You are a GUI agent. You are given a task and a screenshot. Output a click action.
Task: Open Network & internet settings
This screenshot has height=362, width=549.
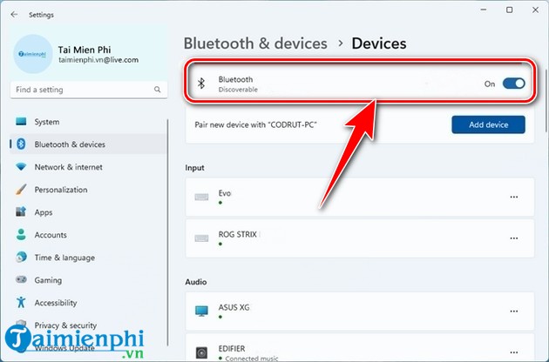89,167
